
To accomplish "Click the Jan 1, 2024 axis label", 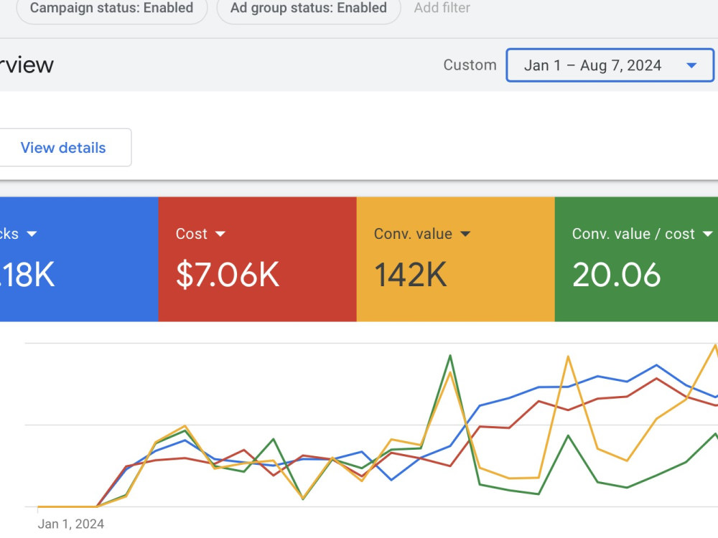I will (x=71, y=524).
